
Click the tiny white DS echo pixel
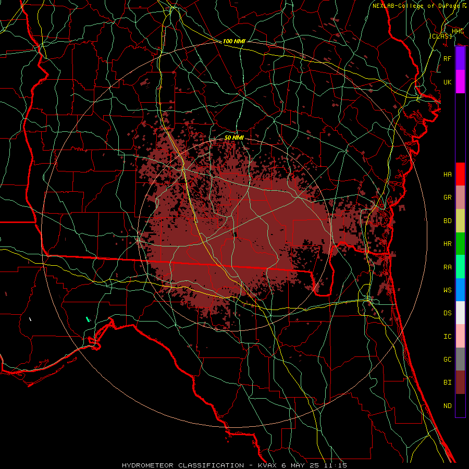point(30,319)
